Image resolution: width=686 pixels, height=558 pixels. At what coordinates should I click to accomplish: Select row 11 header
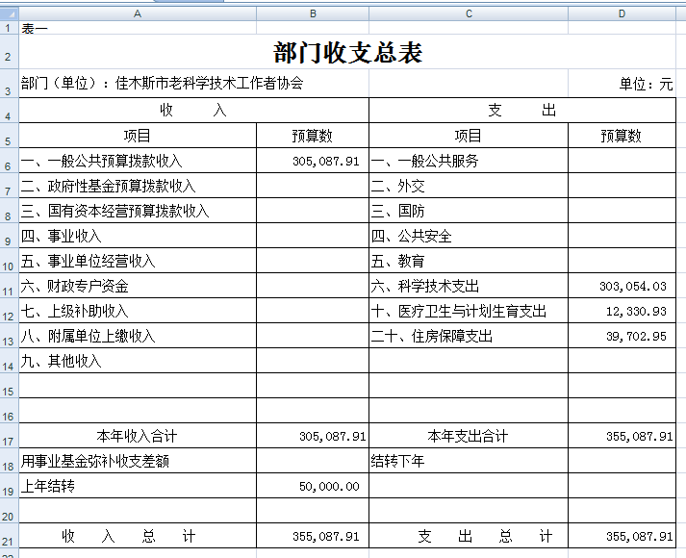10,286
